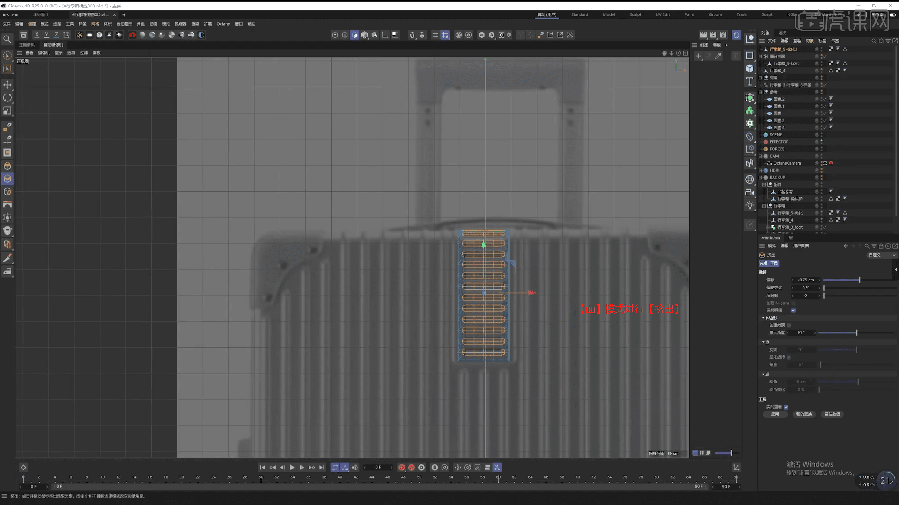
Task: Toggle Z axis lock
Action: tap(56, 35)
